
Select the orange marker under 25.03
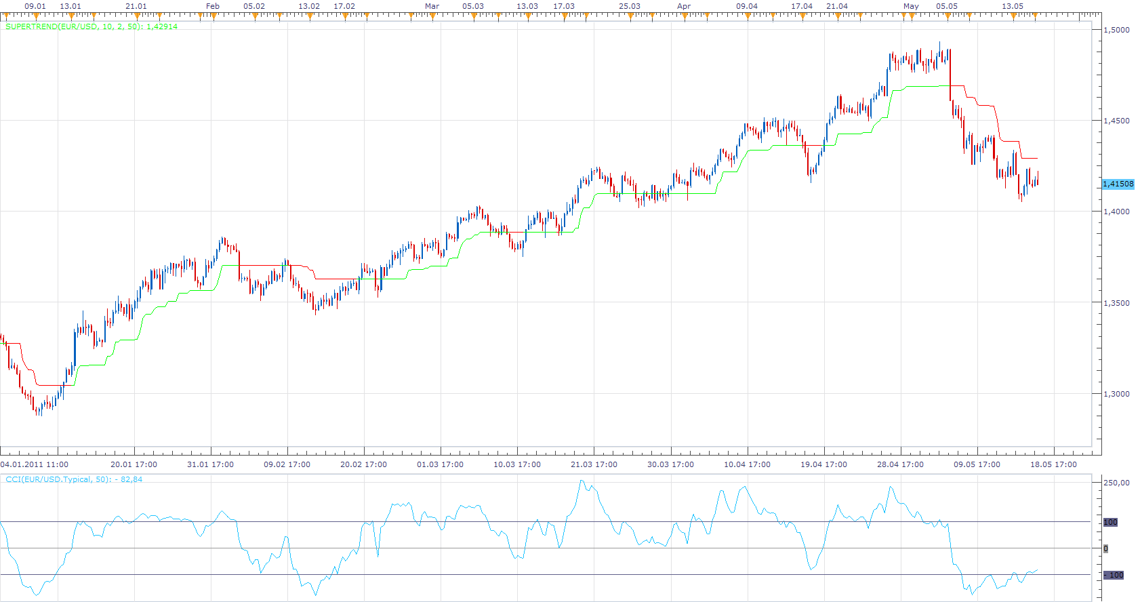[x=630, y=16]
